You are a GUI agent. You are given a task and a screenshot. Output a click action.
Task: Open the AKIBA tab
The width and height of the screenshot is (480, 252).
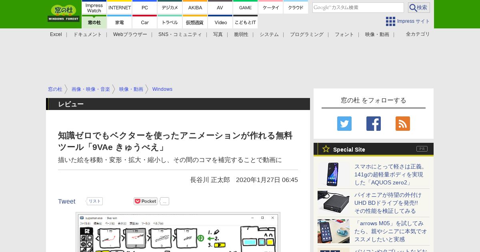coord(195,7)
